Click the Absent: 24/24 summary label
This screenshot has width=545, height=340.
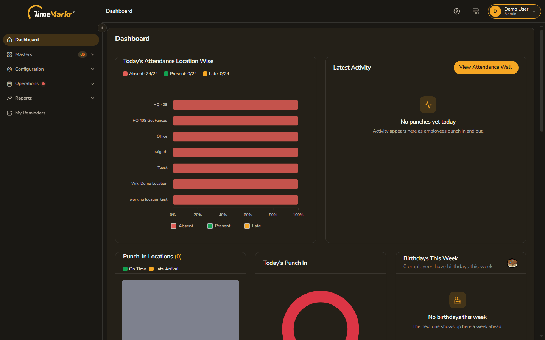[140, 74]
